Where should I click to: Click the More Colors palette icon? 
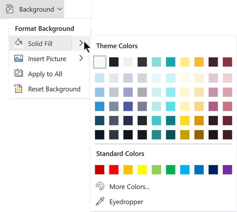click(100, 186)
